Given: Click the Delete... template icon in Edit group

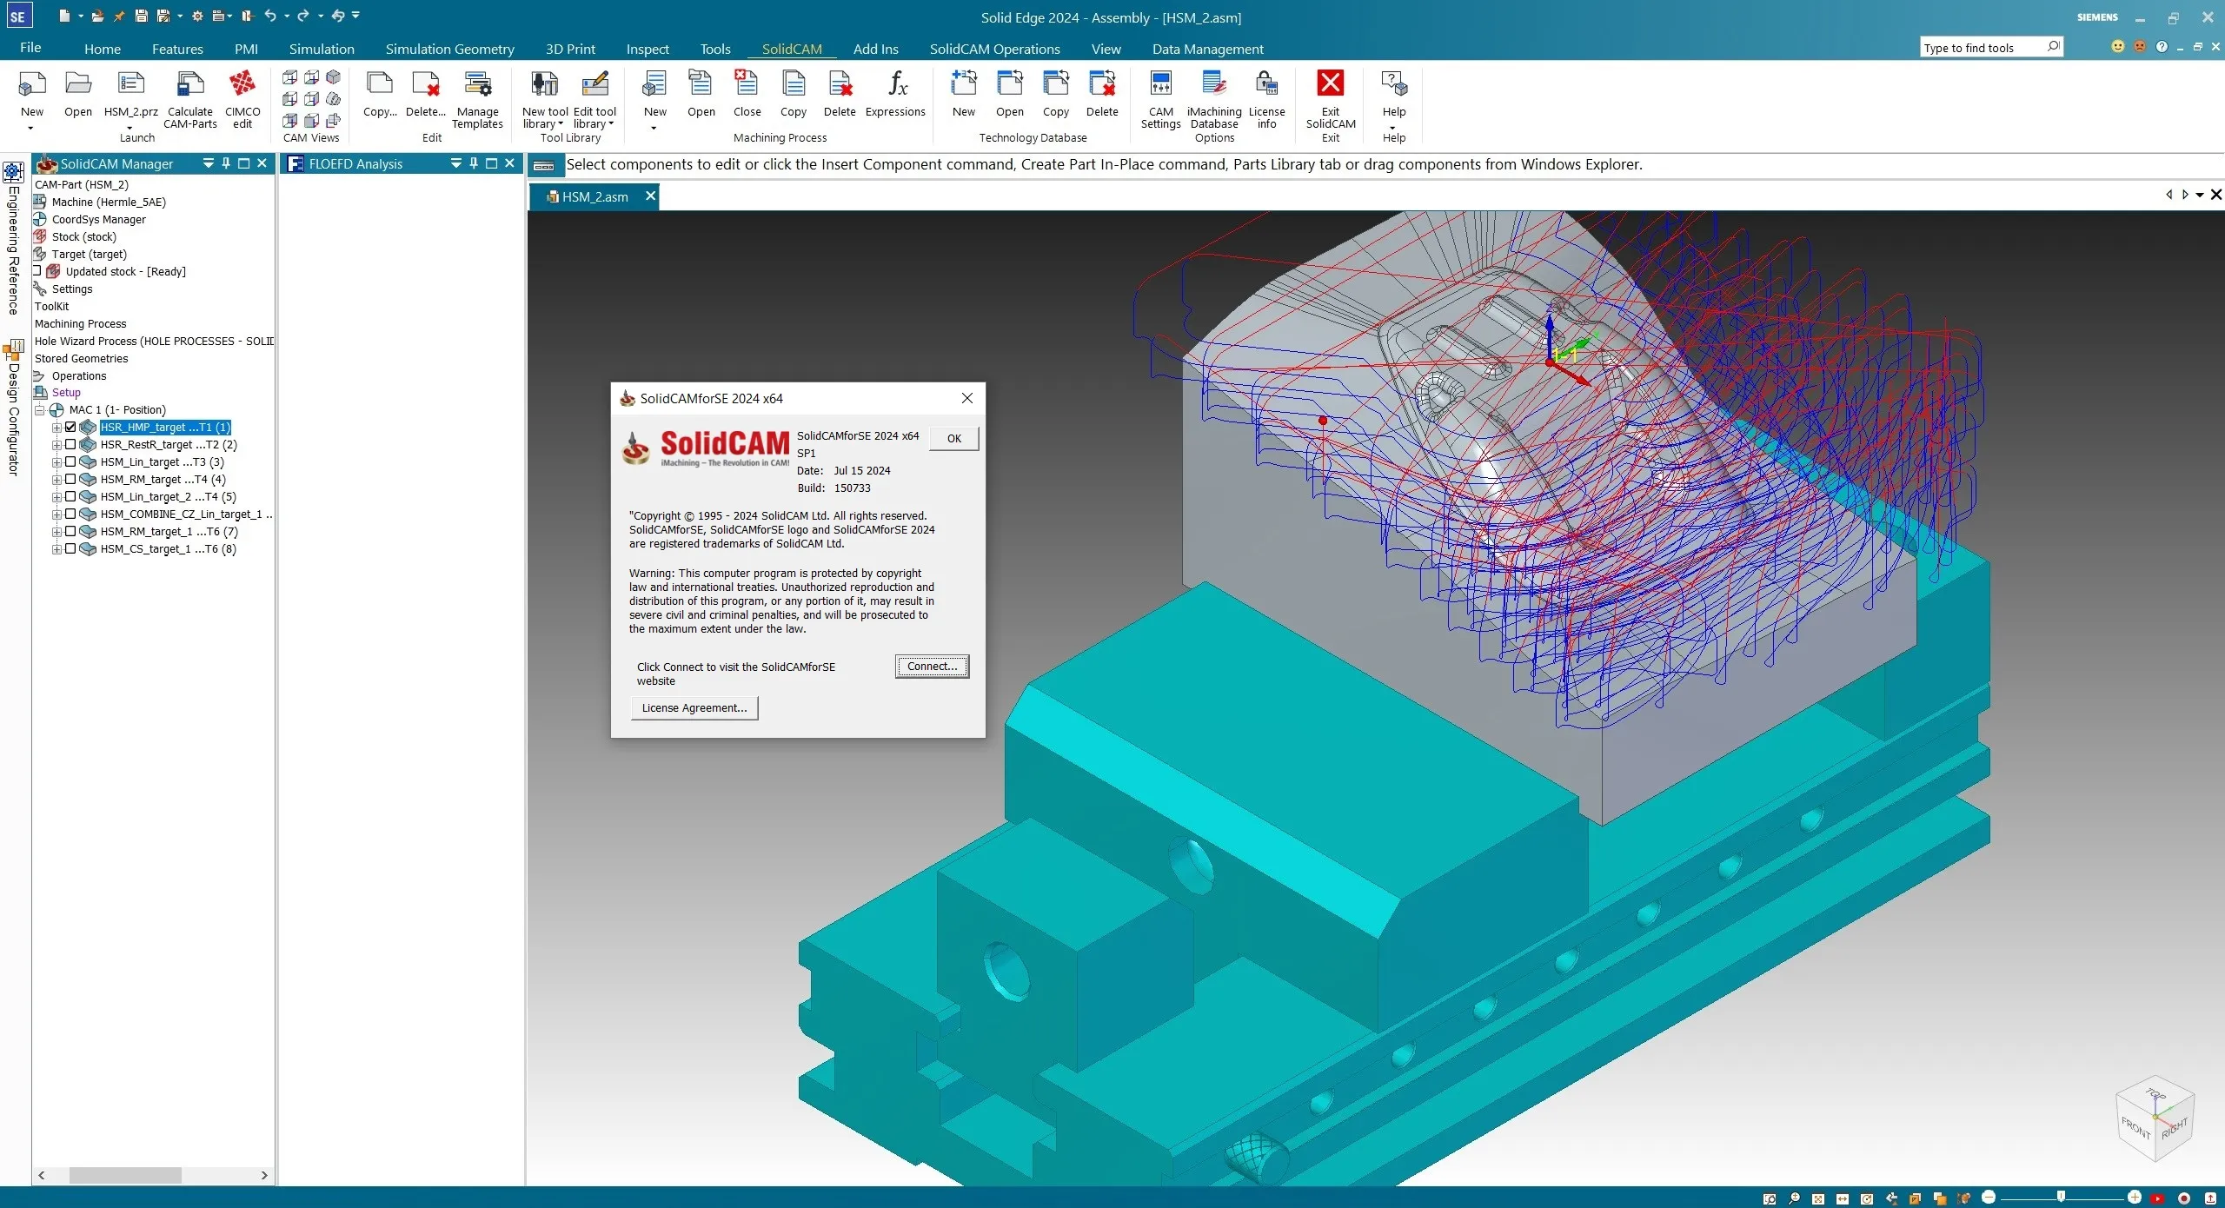Looking at the screenshot, I should click(x=425, y=83).
